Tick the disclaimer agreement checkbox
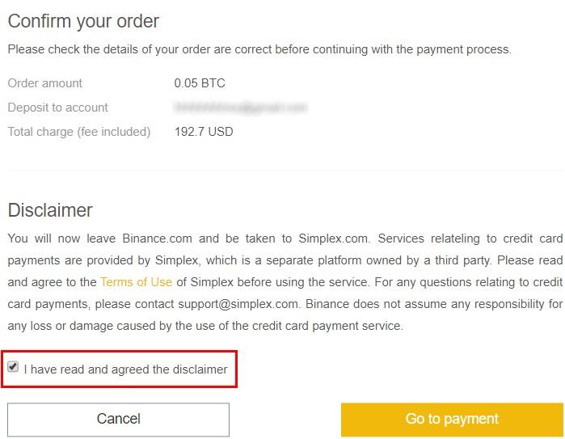 [13, 368]
